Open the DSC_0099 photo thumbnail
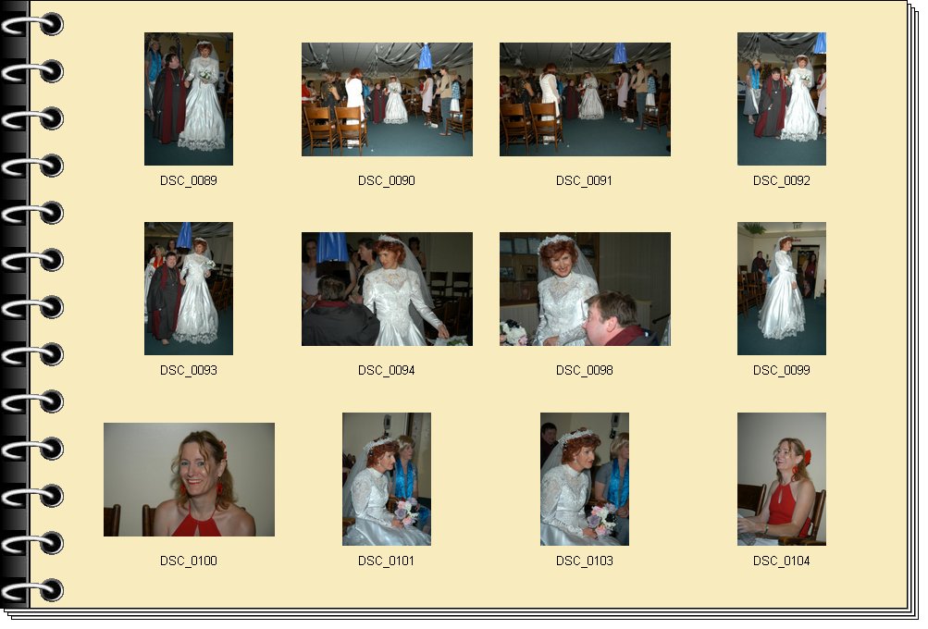Viewport: 928px width, 629px height. (x=782, y=289)
